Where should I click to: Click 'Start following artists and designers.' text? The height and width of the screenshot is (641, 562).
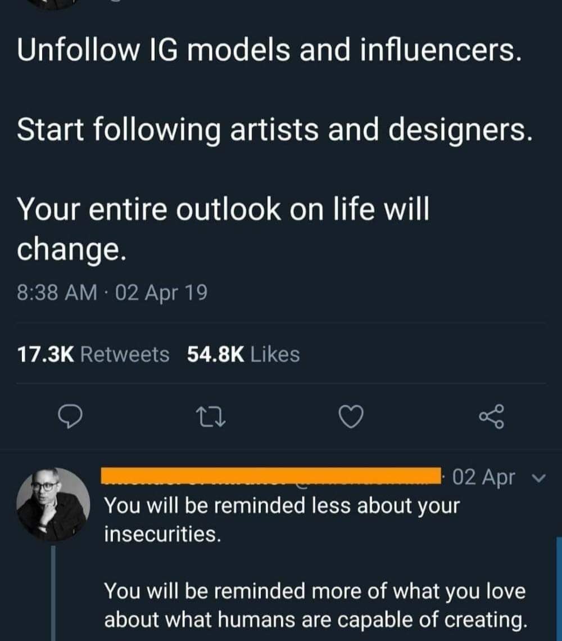(274, 129)
